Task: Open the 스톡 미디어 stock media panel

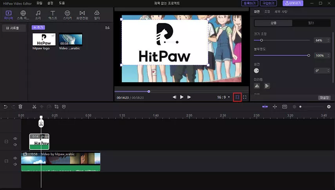Action: click(23, 15)
